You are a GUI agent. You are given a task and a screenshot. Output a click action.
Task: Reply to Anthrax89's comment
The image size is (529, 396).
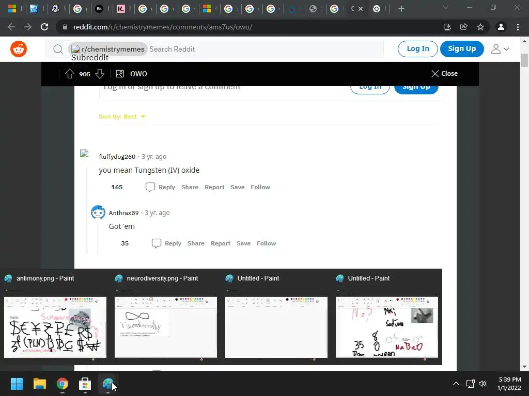coord(166,243)
